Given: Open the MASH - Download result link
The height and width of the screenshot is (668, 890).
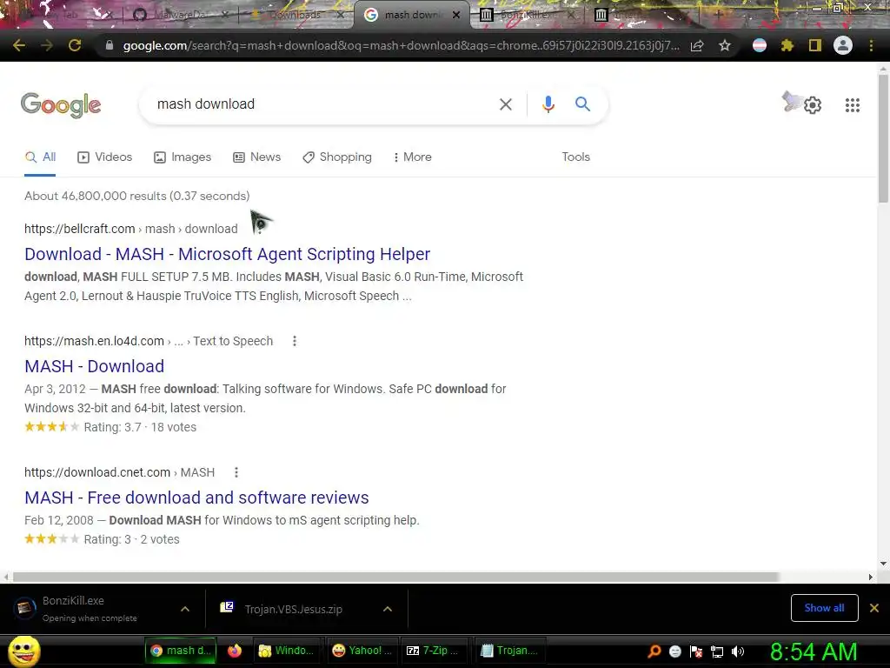Looking at the screenshot, I should (x=94, y=366).
